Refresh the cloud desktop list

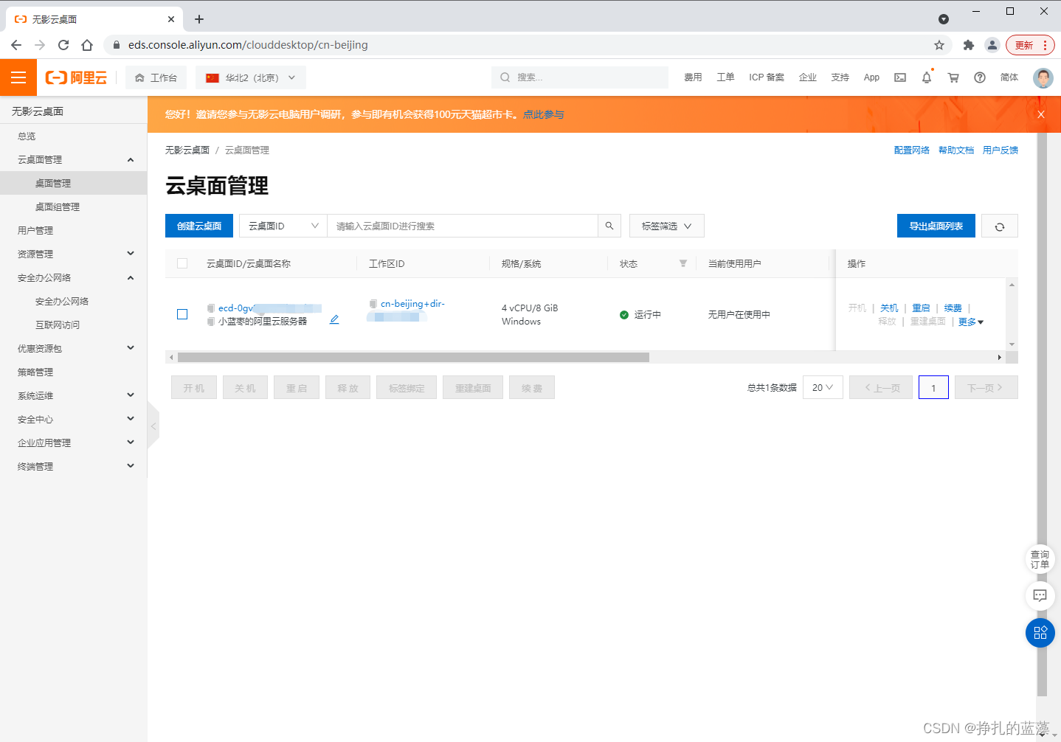pos(1000,226)
